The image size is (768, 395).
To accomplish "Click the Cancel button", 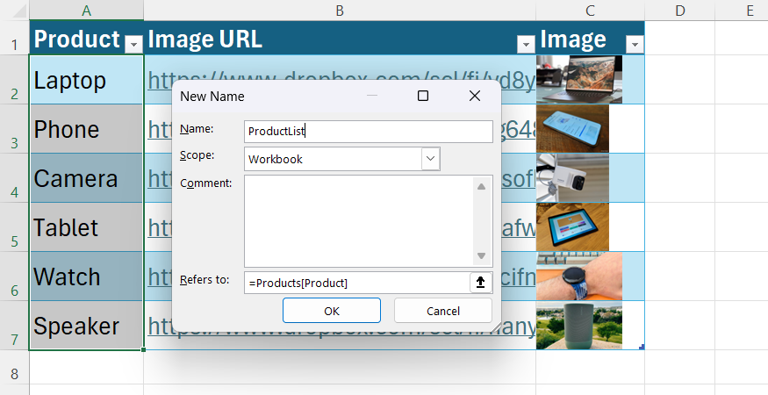I will pyautogui.click(x=442, y=311).
